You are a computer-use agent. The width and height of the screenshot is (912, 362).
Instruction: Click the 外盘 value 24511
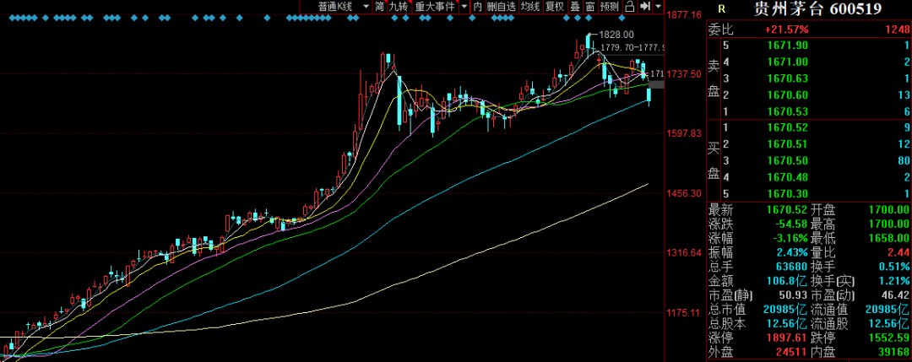click(x=792, y=352)
